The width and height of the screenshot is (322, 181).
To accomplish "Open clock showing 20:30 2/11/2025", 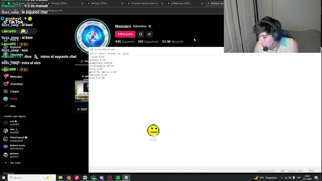I will click(307, 178).
